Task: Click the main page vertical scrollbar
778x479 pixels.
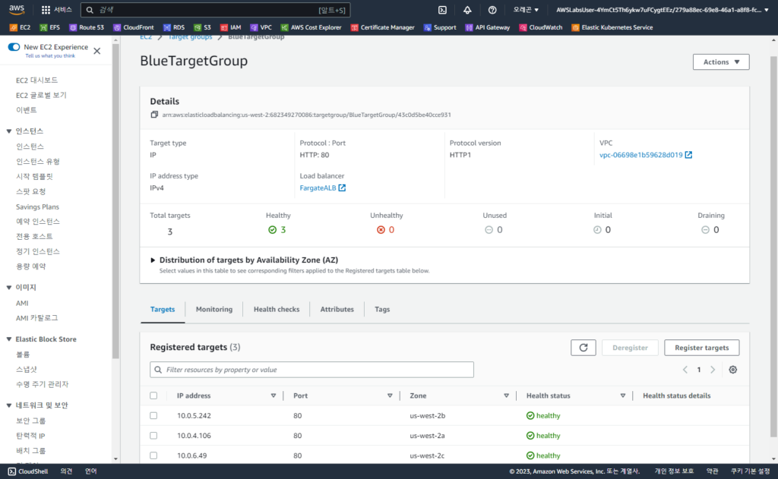Action: (774, 247)
